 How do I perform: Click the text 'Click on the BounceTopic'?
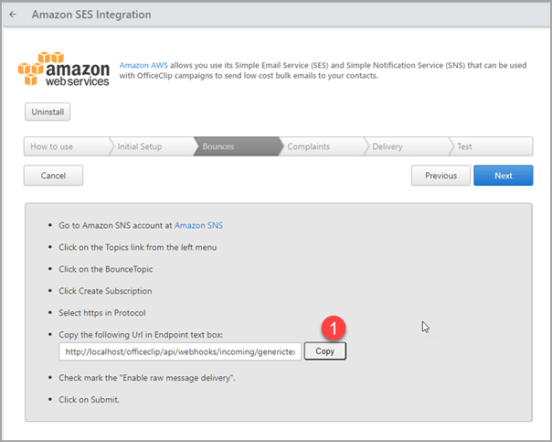(106, 269)
